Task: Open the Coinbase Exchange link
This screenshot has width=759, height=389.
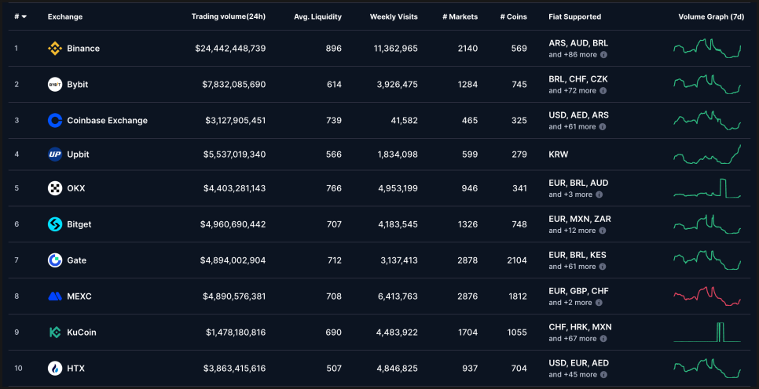Action: (107, 120)
